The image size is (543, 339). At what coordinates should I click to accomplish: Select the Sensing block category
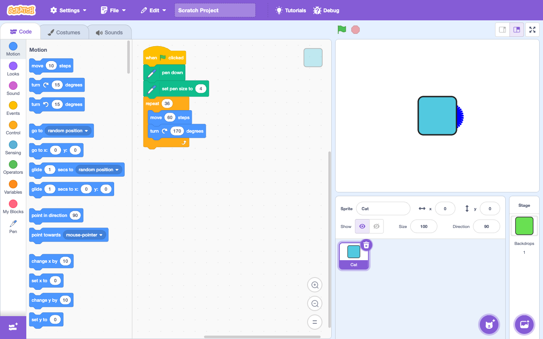[x=13, y=147]
